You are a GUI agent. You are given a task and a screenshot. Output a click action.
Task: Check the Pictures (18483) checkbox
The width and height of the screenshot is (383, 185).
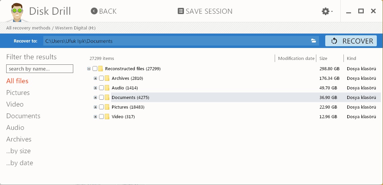pyautogui.click(x=101, y=107)
